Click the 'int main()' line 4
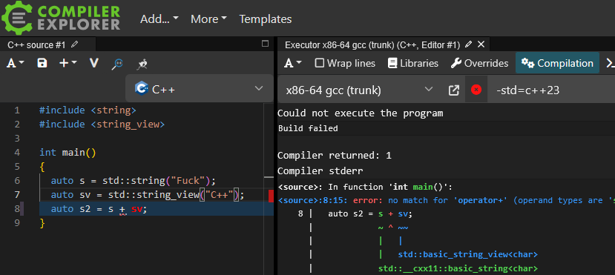 coord(68,153)
